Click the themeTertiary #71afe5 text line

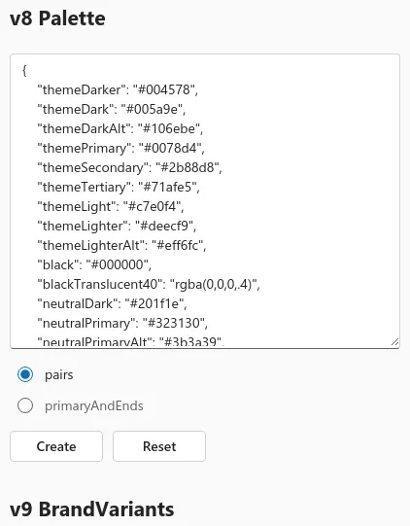(119, 187)
